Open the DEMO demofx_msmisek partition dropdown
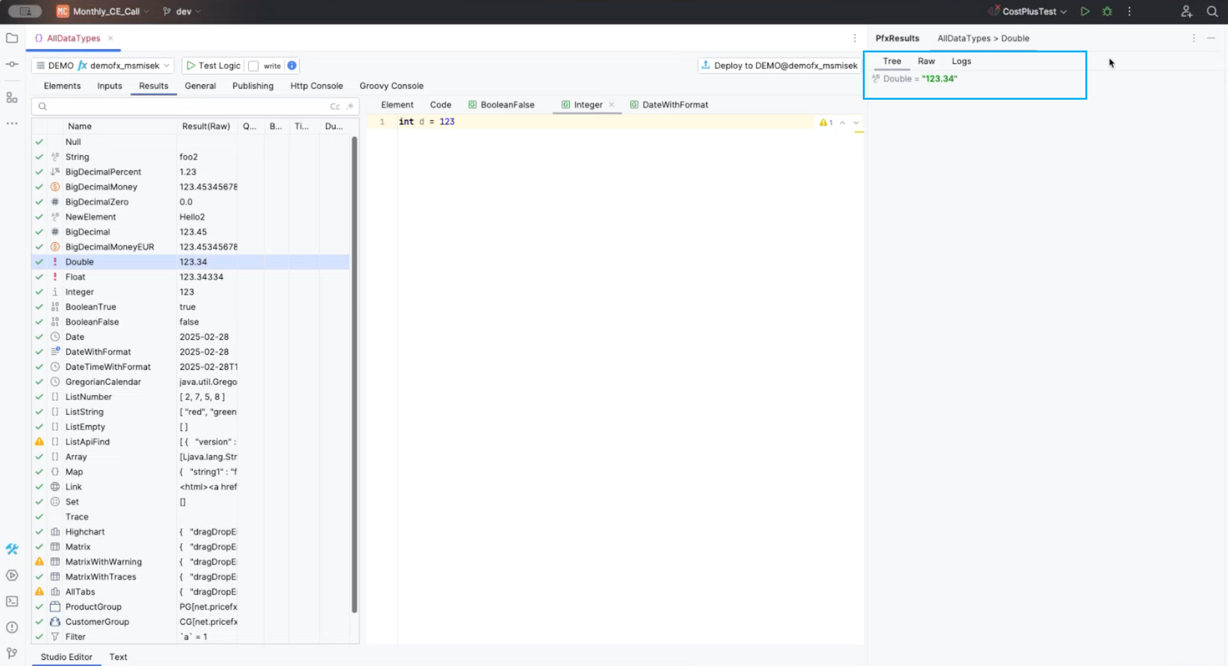The width and height of the screenshot is (1228, 666). pos(102,66)
